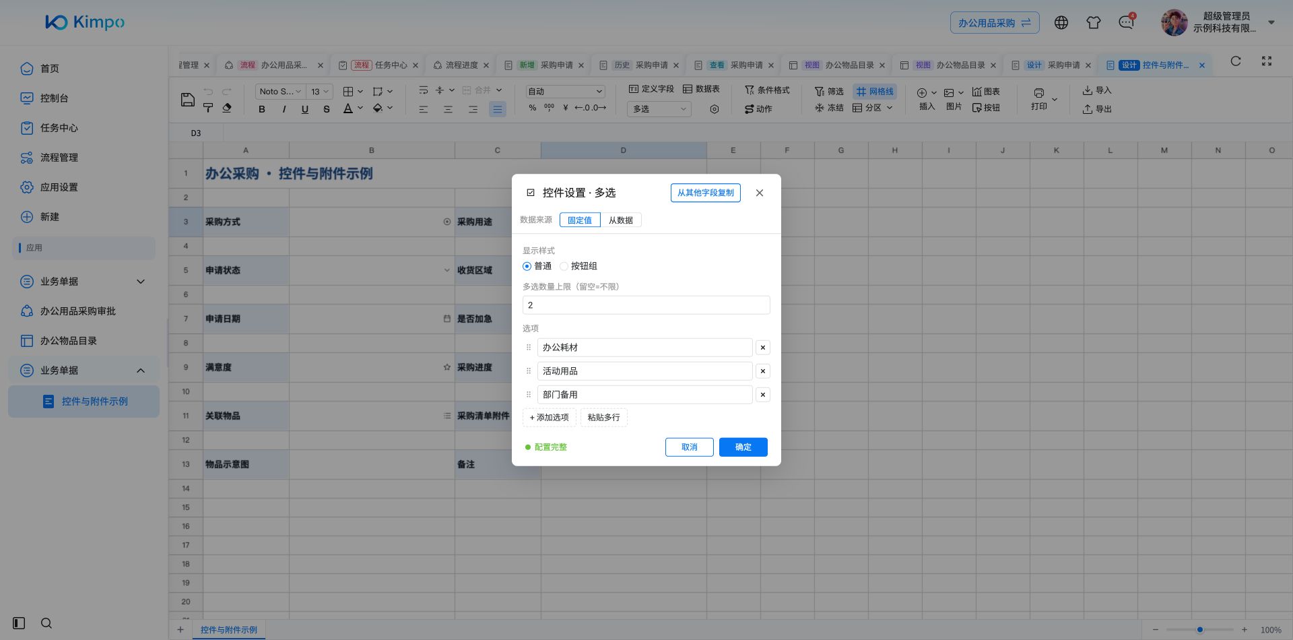This screenshot has height=640, width=1293.
Task: Adjust the zoom slider handle
Action: [x=1200, y=630]
